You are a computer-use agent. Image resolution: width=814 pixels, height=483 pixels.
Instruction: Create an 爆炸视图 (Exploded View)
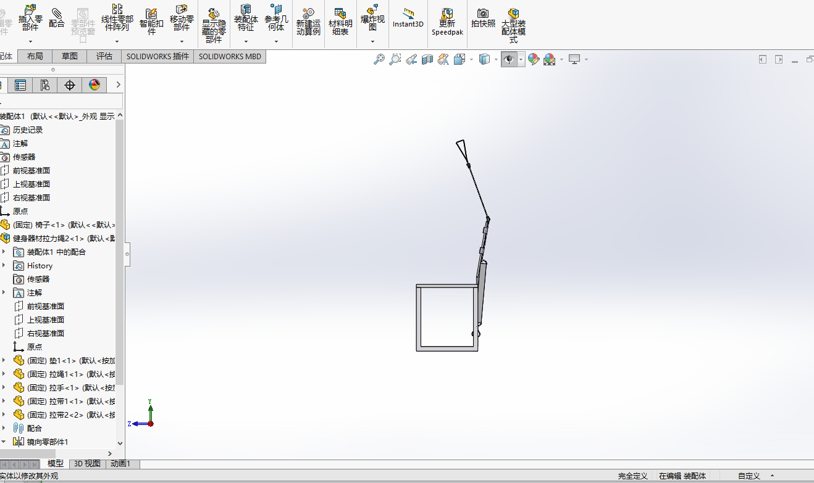click(x=372, y=17)
